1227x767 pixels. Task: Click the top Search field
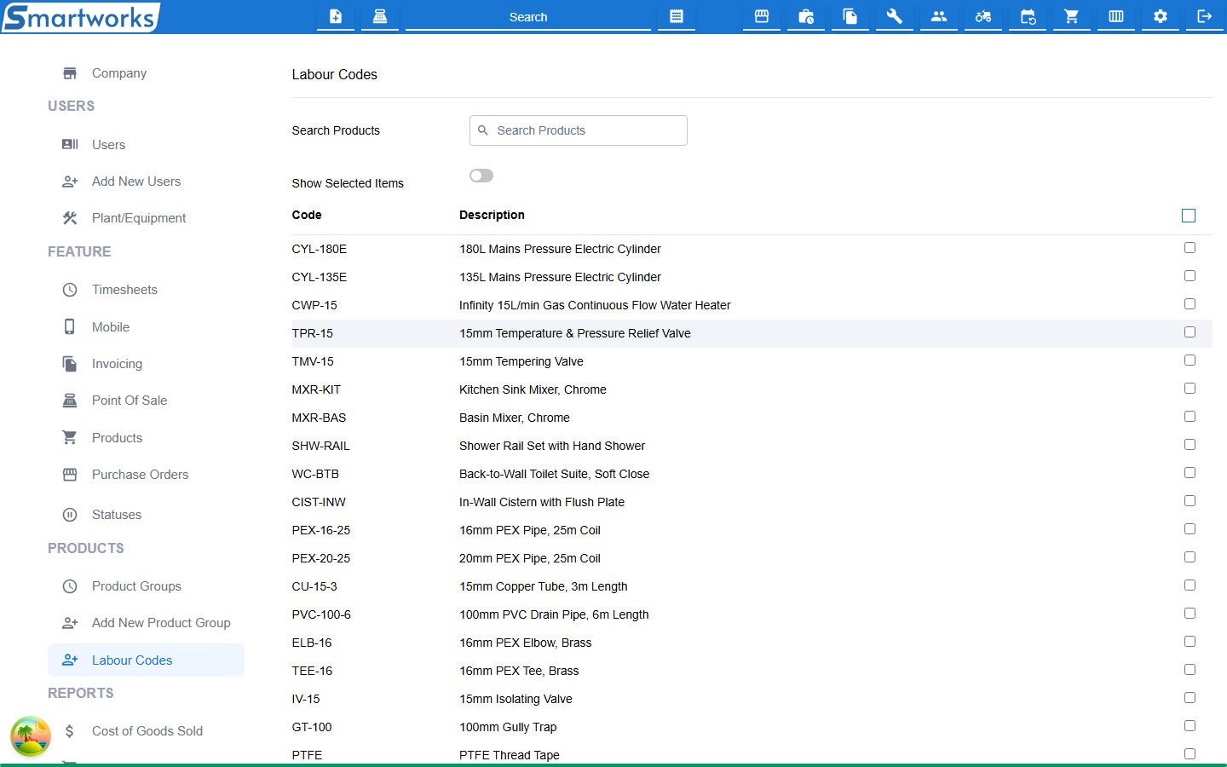tap(528, 17)
